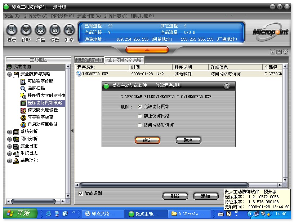
Task: Collapse the left sidebar splitter arrow
Action: coord(72,131)
